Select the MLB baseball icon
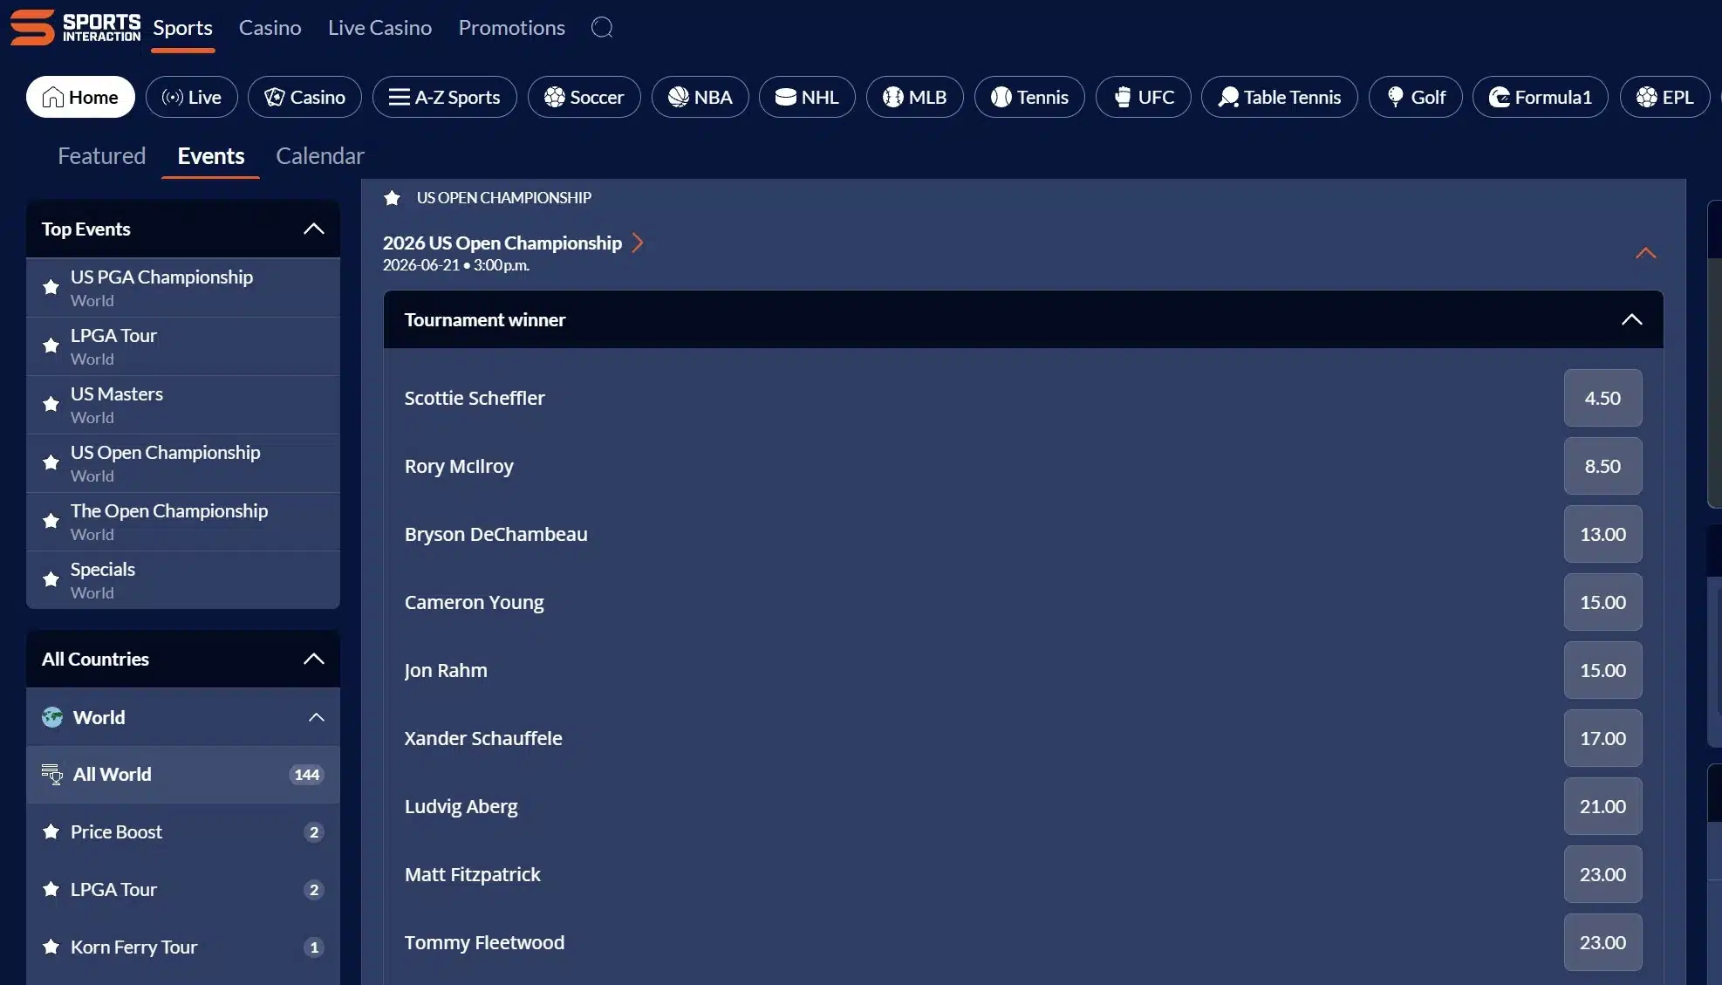1722x985 pixels. point(892,97)
